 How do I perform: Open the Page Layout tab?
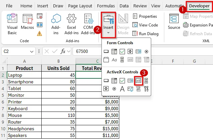(80, 6)
